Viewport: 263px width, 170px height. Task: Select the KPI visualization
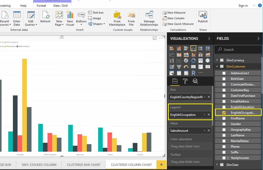tap(208, 67)
